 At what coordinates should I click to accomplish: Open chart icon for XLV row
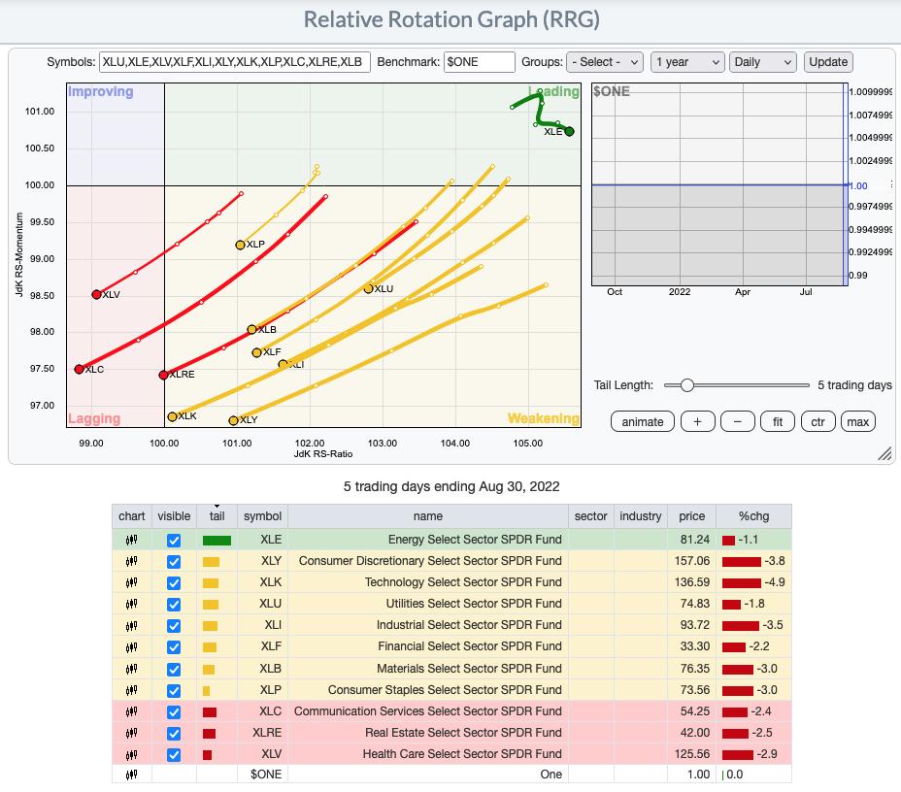(x=132, y=755)
